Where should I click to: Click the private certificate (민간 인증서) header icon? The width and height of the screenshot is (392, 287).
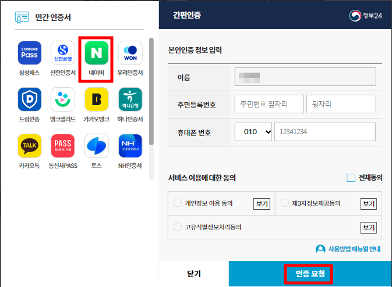(x=22, y=17)
